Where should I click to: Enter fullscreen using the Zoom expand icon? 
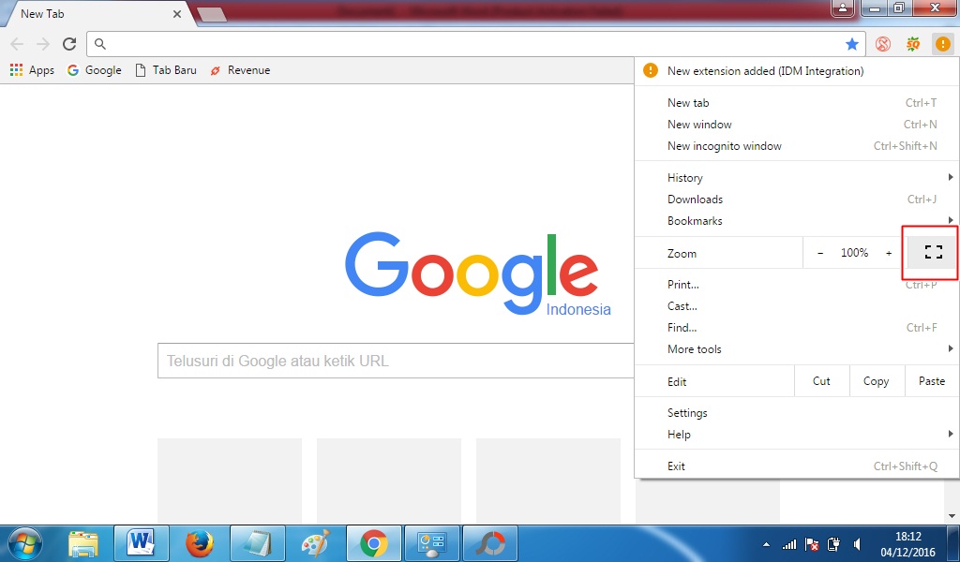click(x=932, y=252)
